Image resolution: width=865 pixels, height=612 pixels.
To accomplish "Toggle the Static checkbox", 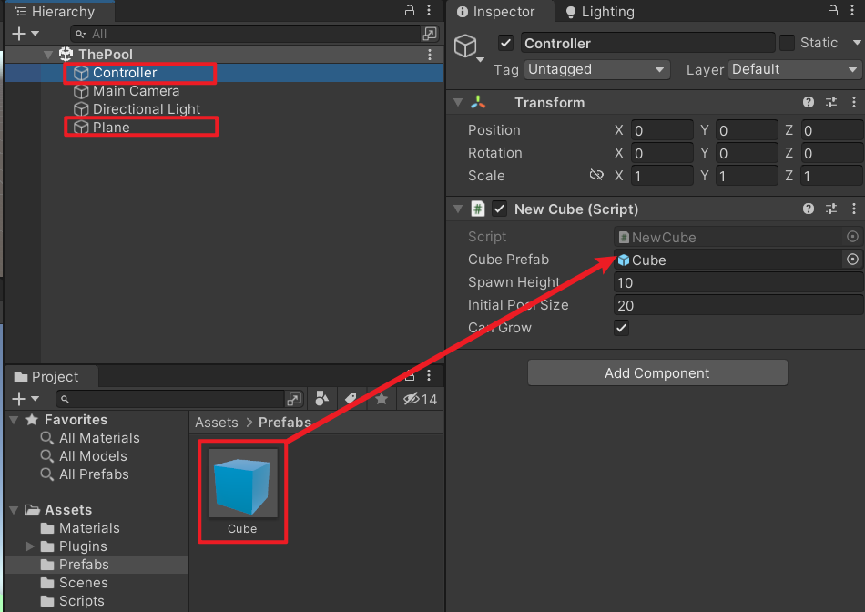I will click(x=788, y=43).
